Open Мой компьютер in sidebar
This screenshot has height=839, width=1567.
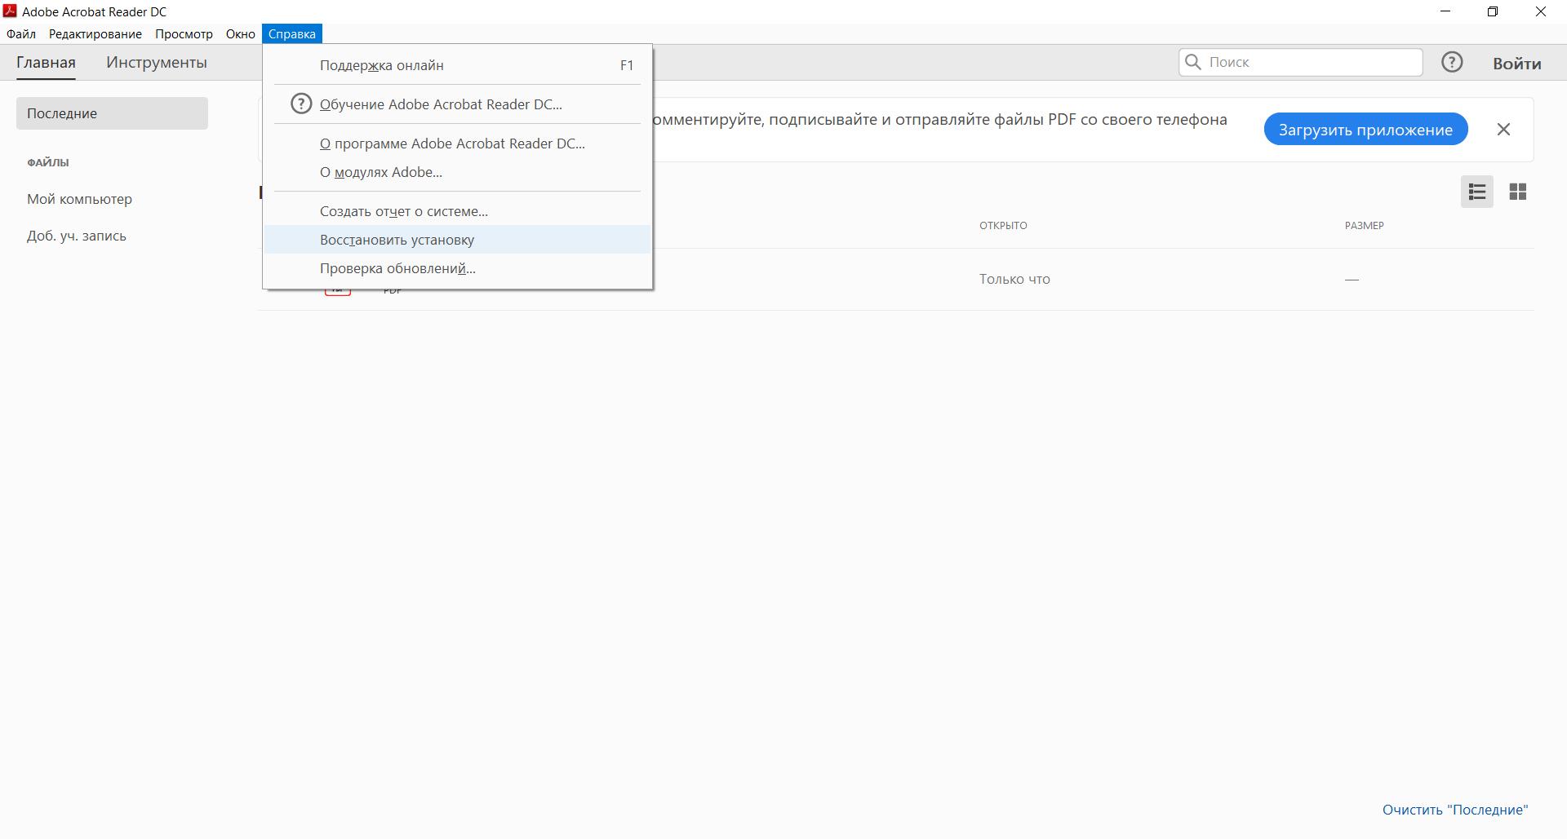point(79,199)
